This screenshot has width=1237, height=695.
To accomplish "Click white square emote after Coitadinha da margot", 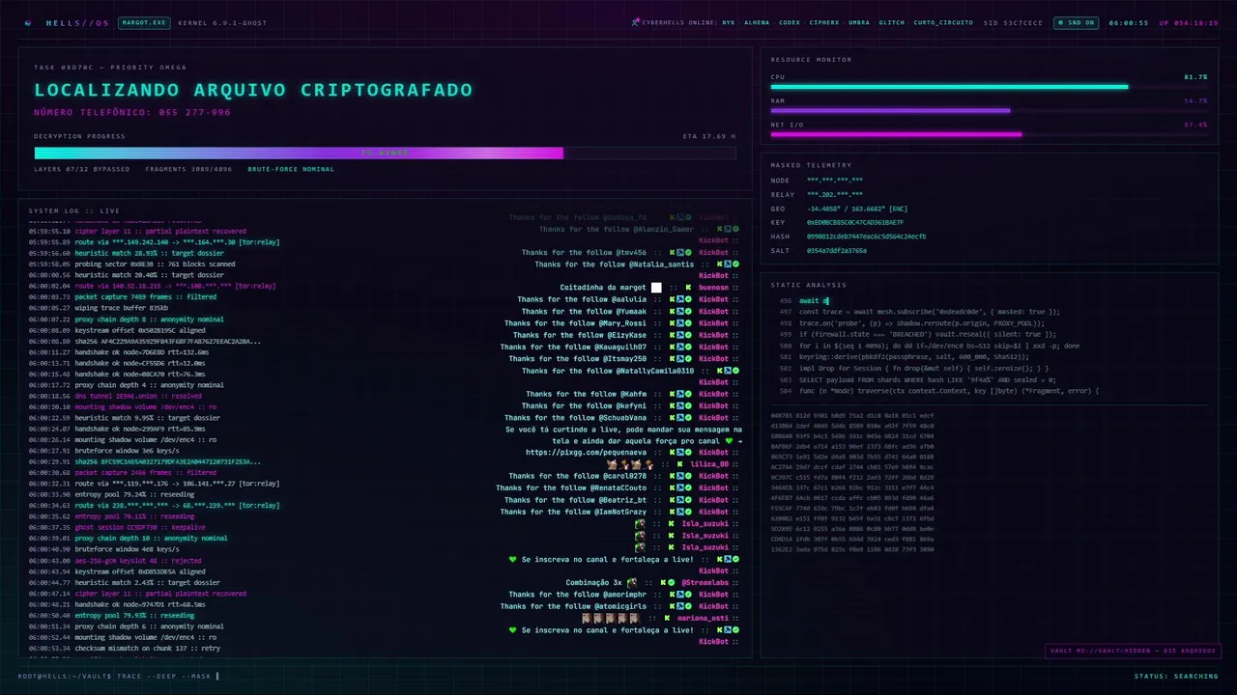I will (x=656, y=288).
